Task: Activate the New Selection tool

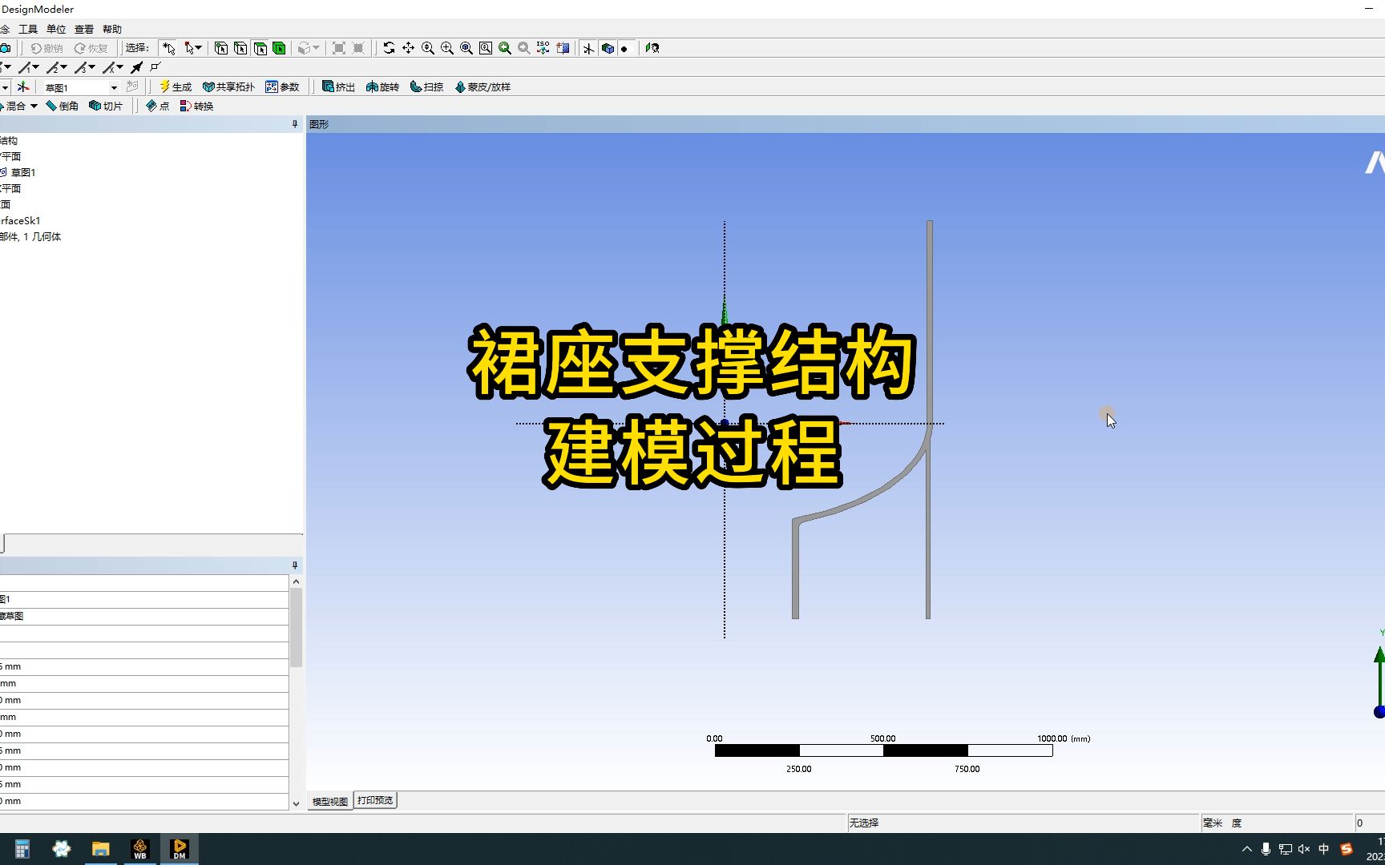Action: 168,48
